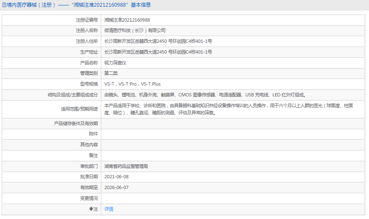The image size is (369, 219).
Task: Select registration number 湘械注准20212160988 value
Action: [127, 20]
